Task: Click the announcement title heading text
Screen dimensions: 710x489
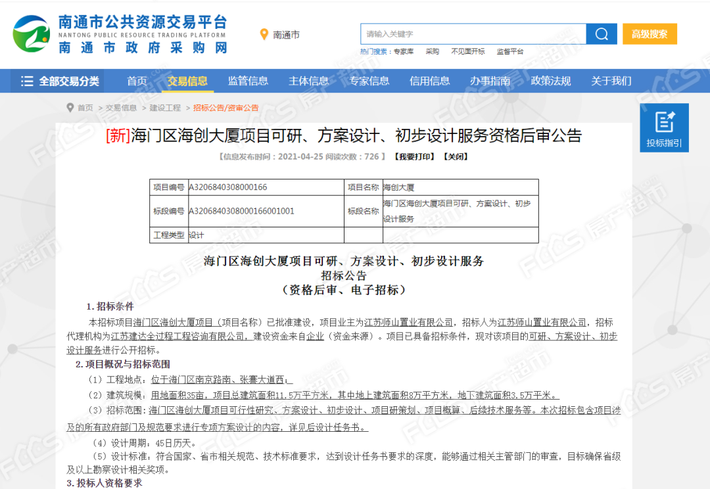Action: point(344,135)
